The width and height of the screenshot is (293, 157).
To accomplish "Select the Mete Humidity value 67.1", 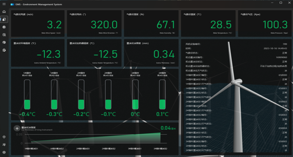I will (x=166, y=25).
